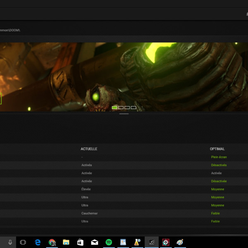This screenshot has width=248, height=248.
Task: Open the Mail app envelope icon
Action: 95,242
